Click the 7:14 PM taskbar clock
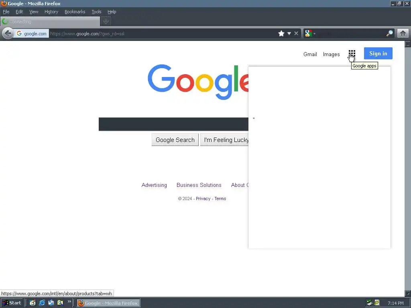This screenshot has height=308, width=411. (x=395, y=303)
